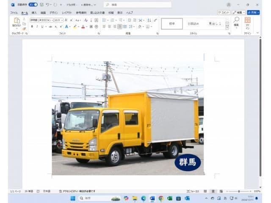Toggle the AutoSave switch
The image size is (271, 203).
pyautogui.click(x=33, y=5)
